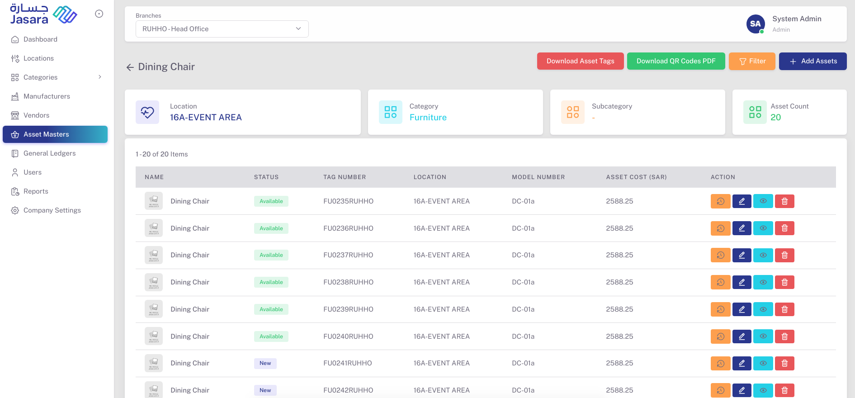Image resolution: width=855 pixels, height=398 pixels.
Task: Click edit pencil icon for FU0236RUHHO
Action: tap(742, 228)
